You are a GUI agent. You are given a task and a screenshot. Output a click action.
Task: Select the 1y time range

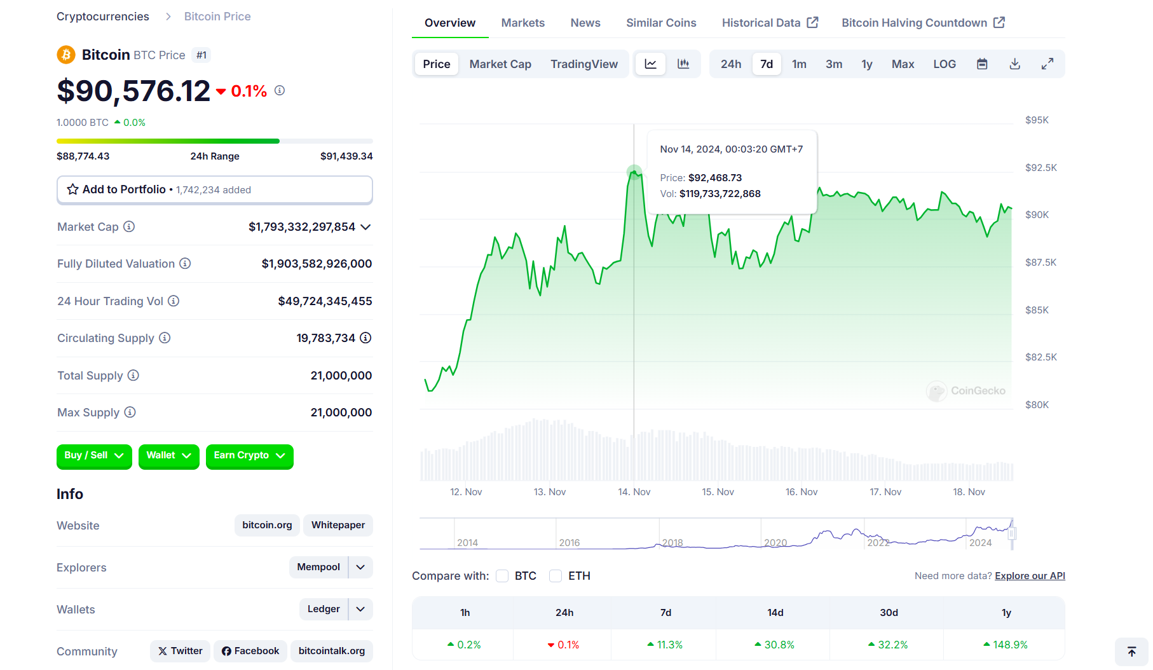(x=866, y=64)
